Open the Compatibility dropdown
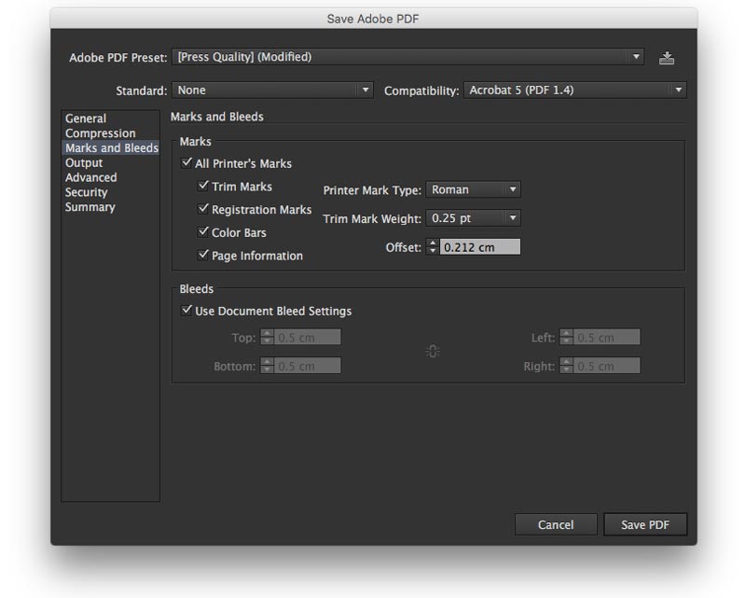 [575, 90]
